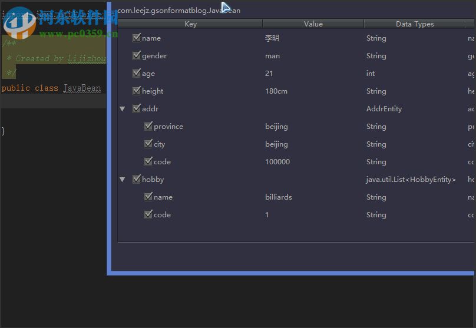Toggle the hobby field checkbox
Image resolution: width=476 pixels, height=328 pixels.
(x=137, y=179)
